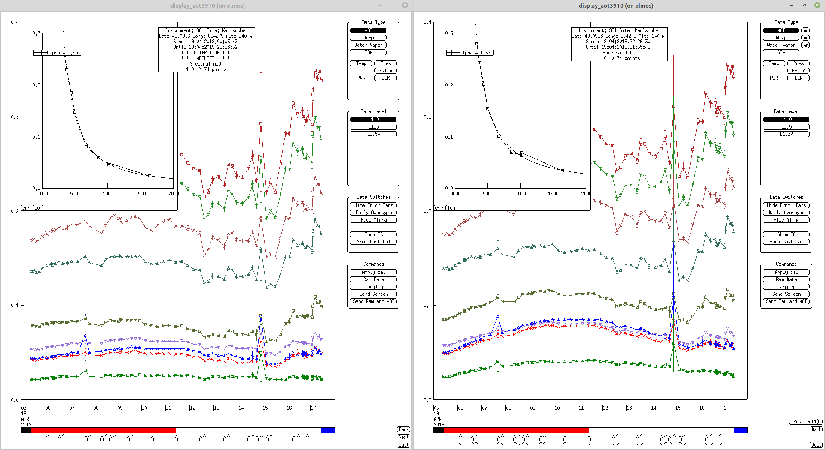The height and width of the screenshot is (450, 825).
Task: Toggle Show TC in left window
Action: click(374, 234)
